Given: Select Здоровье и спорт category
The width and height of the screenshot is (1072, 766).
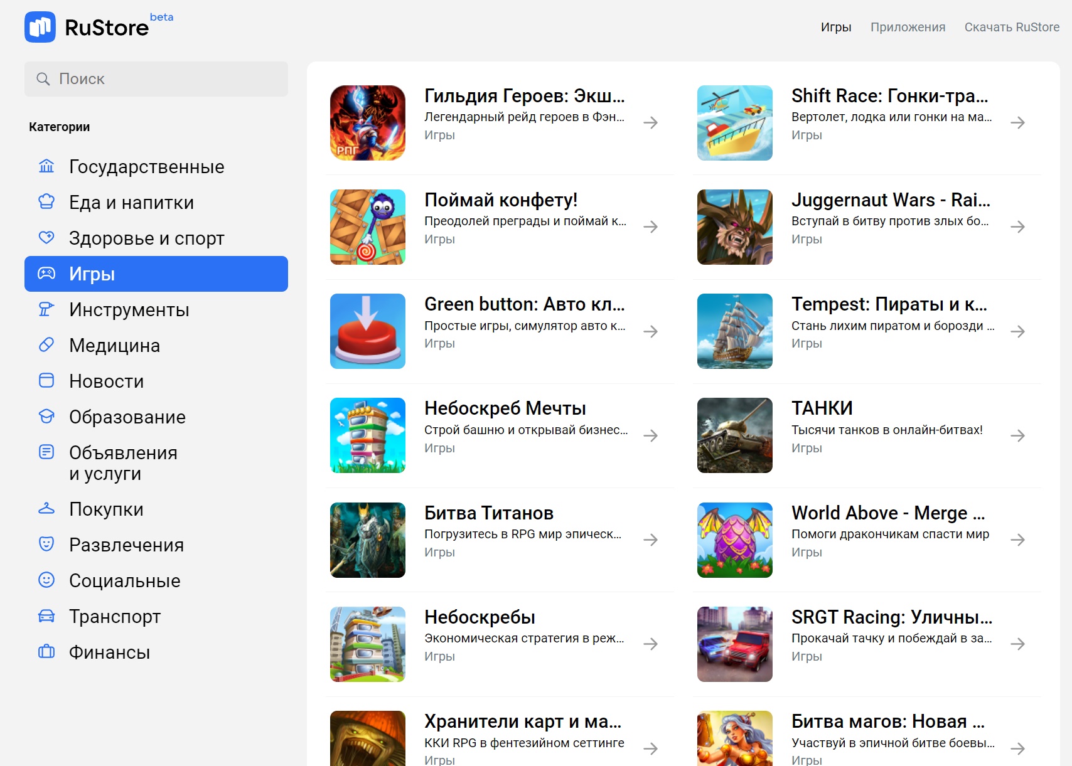Looking at the screenshot, I should (156, 238).
